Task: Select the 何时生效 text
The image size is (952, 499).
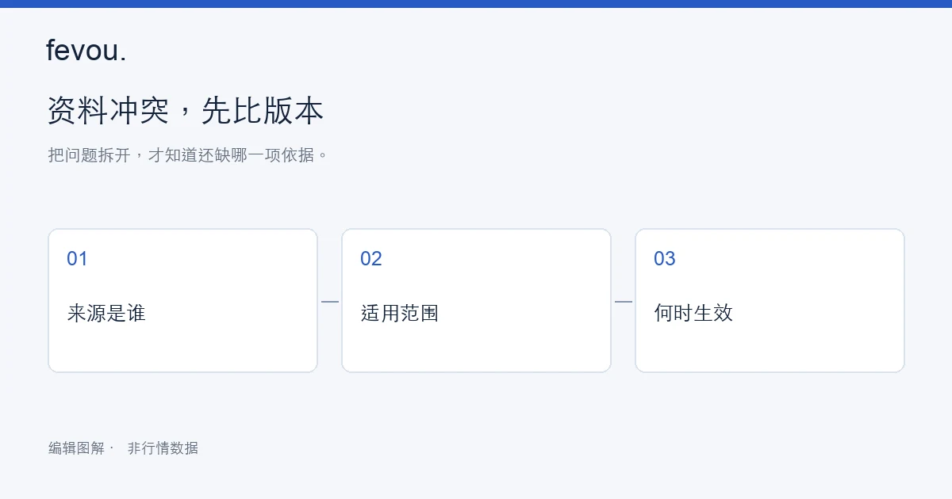Action: pos(693,313)
